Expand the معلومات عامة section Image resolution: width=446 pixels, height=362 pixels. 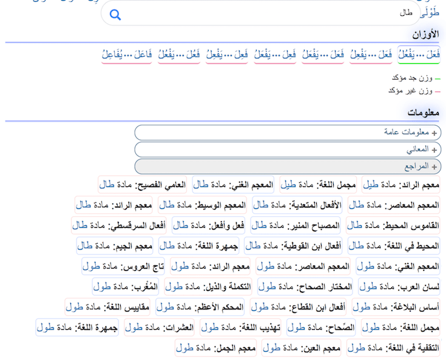pyautogui.click(x=288, y=132)
